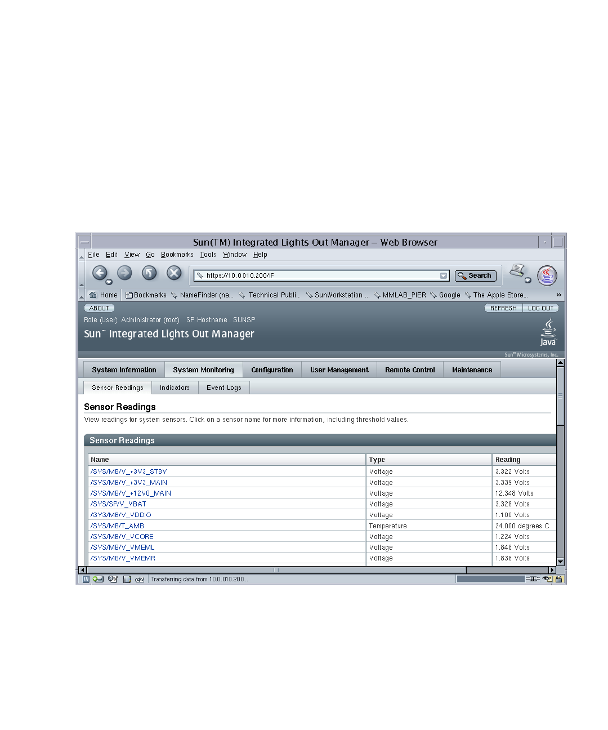Click the browser Stop loading button
This screenshot has height=730, width=608.
pos(175,273)
